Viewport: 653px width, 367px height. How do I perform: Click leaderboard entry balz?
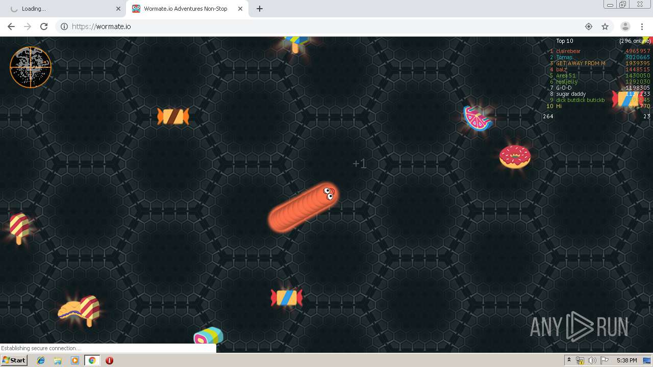pos(561,69)
